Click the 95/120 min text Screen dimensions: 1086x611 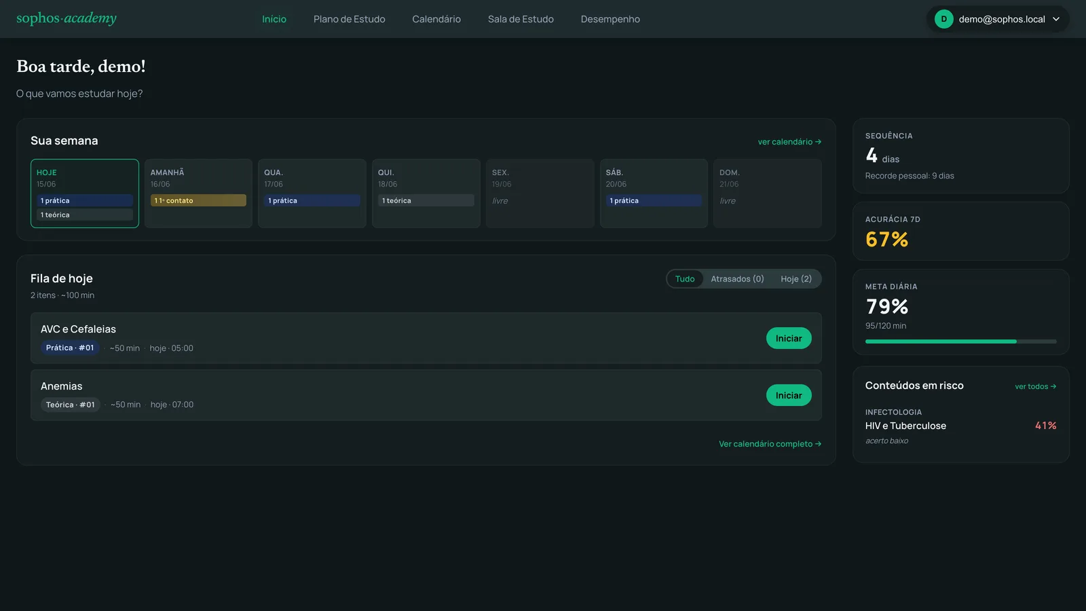coord(886,326)
